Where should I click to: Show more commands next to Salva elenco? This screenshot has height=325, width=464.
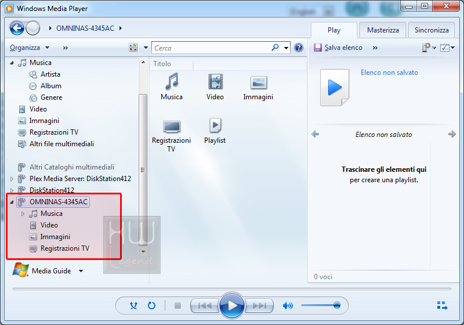click(375, 48)
